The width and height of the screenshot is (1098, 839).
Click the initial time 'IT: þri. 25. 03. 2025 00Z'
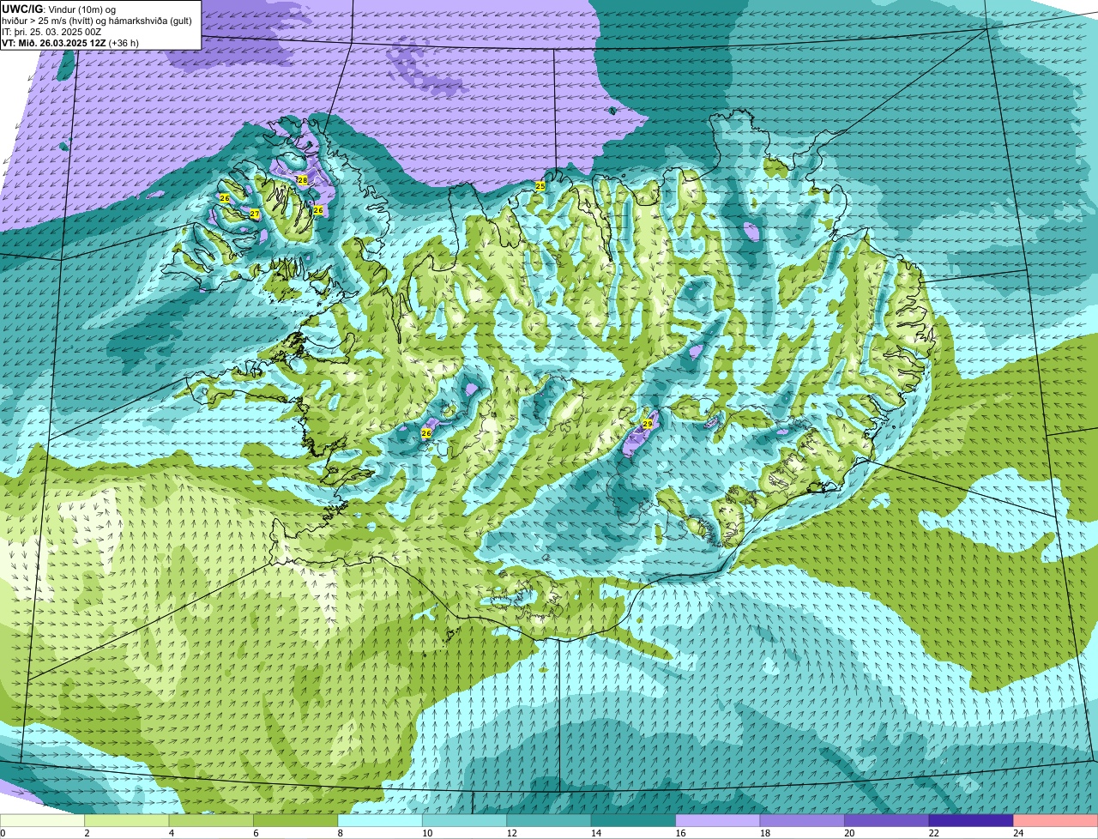click(52, 32)
